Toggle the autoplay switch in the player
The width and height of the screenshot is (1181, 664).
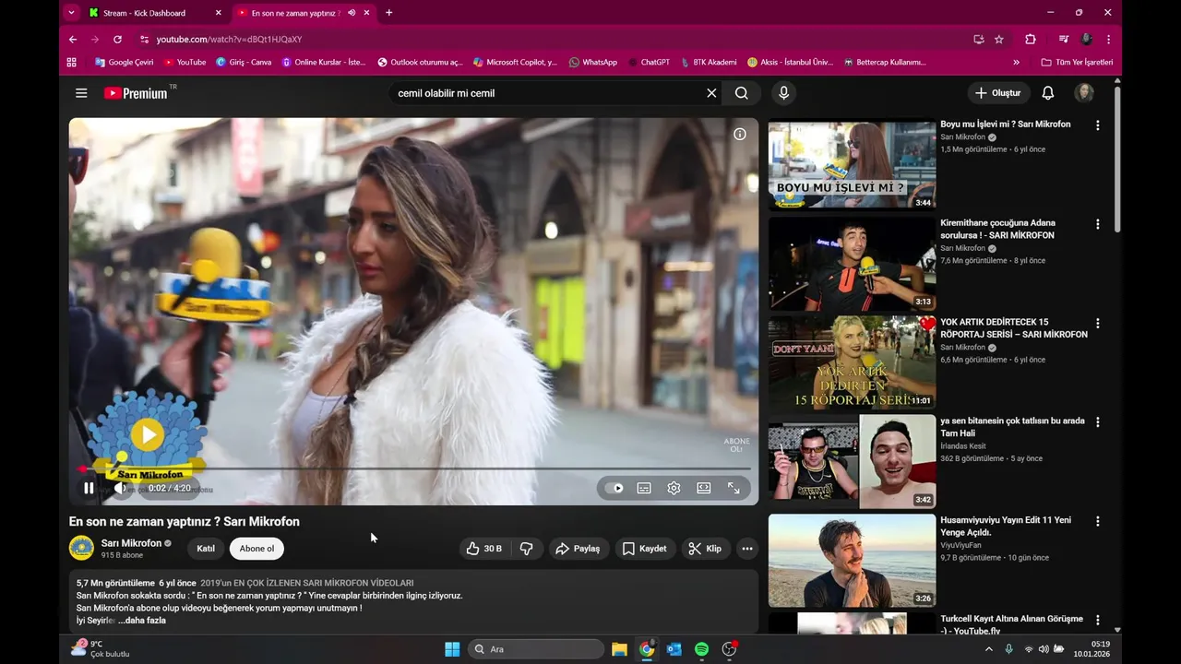click(614, 488)
